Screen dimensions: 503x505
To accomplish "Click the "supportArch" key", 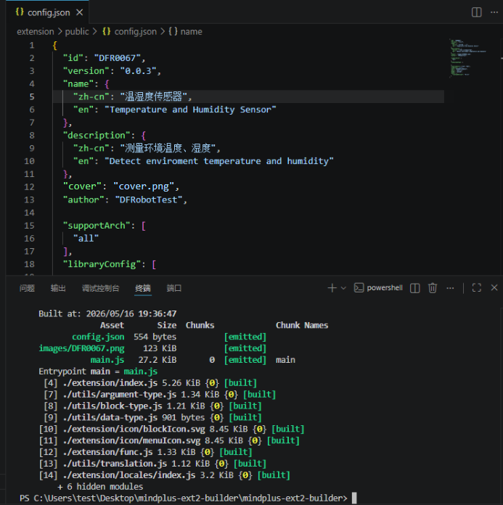I will coord(97,226).
